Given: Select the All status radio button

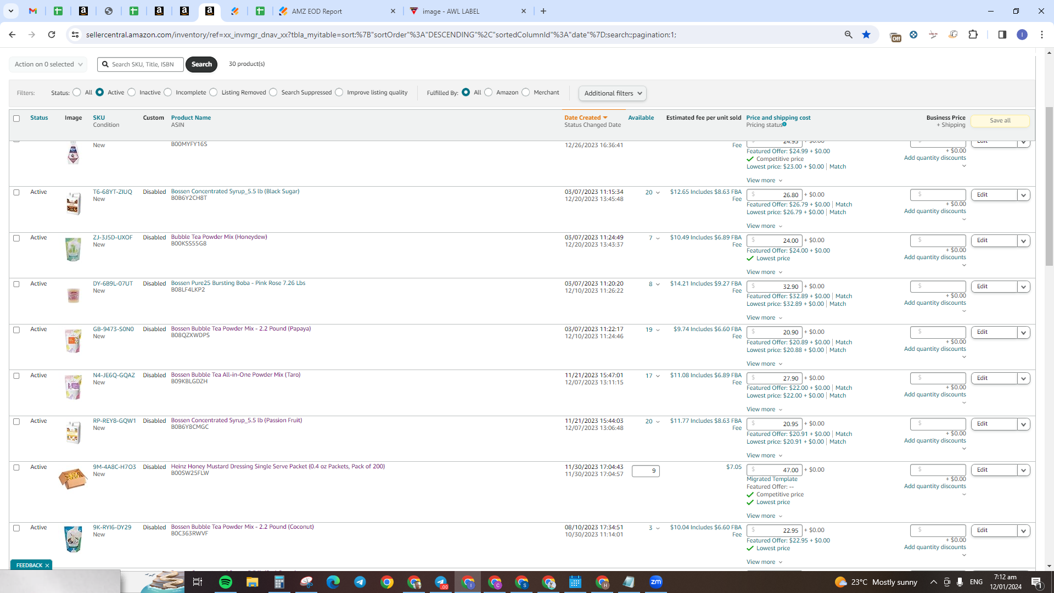Looking at the screenshot, I should pyautogui.click(x=77, y=92).
